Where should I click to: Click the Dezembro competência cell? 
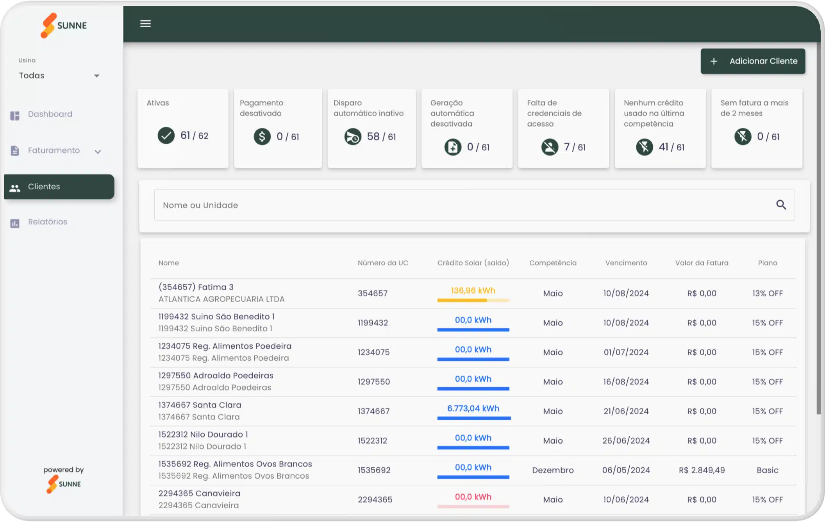pyautogui.click(x=553, y=470)
